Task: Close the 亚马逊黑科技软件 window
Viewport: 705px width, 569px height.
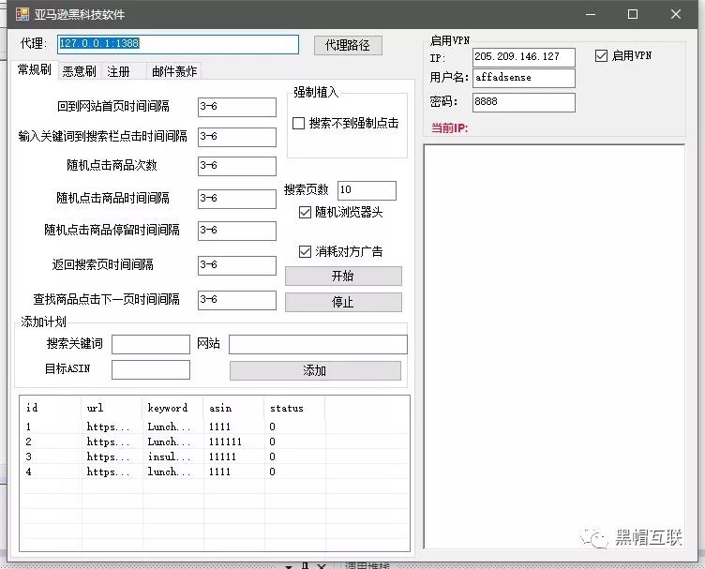Action: [675, 14]
